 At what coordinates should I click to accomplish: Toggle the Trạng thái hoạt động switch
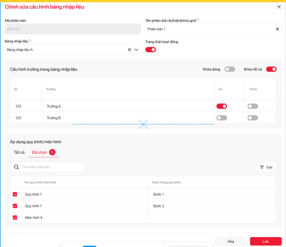click(x=150, y=49)
